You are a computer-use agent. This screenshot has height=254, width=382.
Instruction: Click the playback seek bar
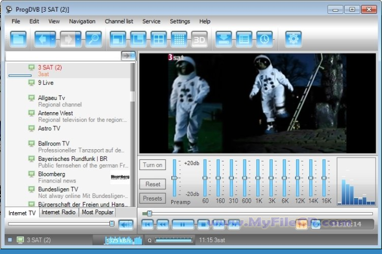(257, 214)
